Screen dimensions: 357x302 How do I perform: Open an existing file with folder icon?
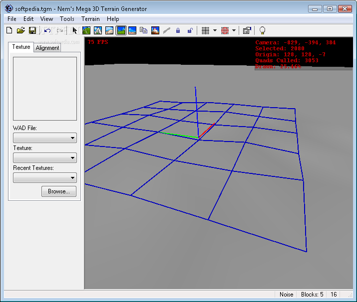tap(20, 30)
